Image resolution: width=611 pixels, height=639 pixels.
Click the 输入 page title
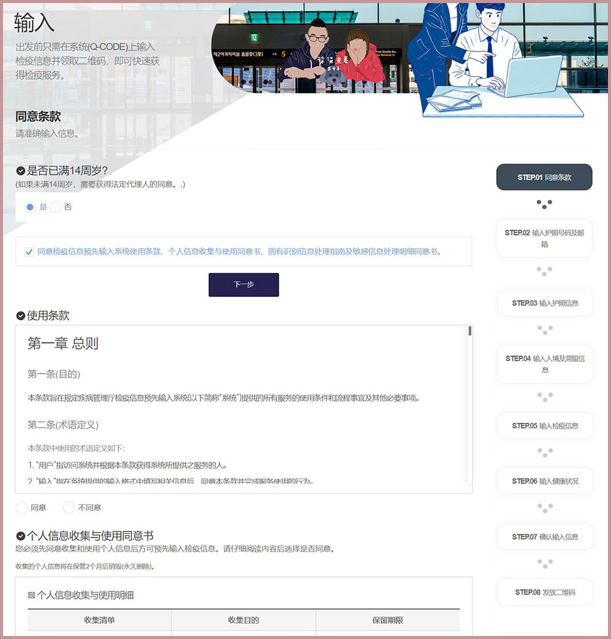click(x=34, y=22)
